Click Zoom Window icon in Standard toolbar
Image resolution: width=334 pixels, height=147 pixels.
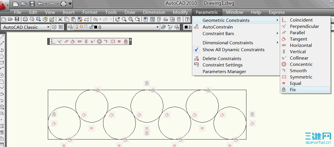(131, 20)
